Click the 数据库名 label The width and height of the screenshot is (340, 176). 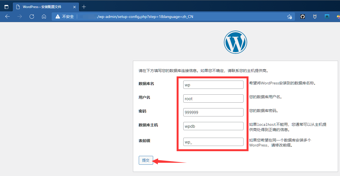click(x=146, y=84)
